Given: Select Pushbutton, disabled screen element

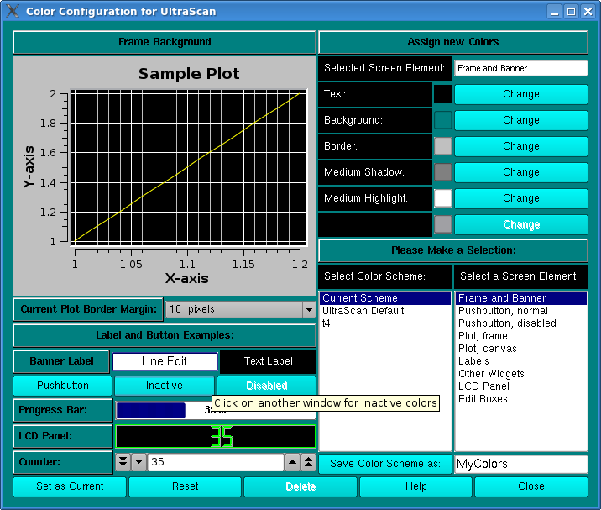Looking at the screenshot, I should tap(521, 323).
